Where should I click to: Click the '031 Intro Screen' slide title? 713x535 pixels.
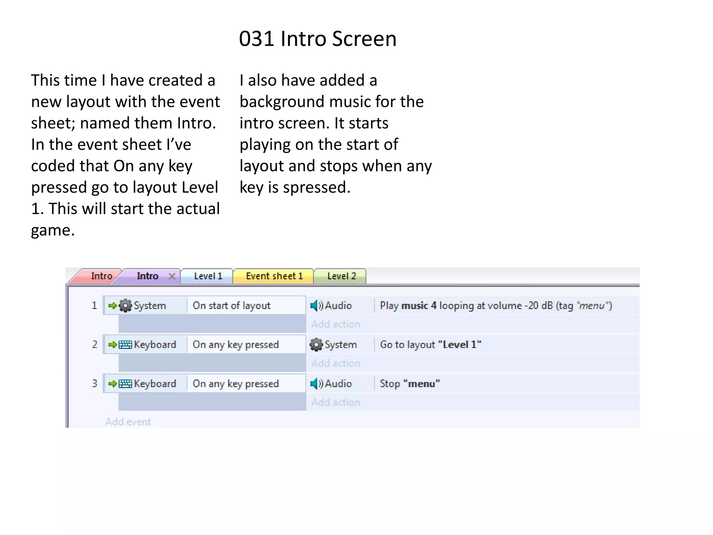coord(318,39)
